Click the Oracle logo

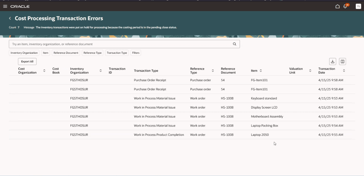tap(20, 6)
